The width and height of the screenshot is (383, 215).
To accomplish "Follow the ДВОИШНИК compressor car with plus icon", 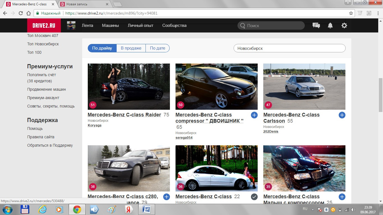I will (x=254, y=115).
